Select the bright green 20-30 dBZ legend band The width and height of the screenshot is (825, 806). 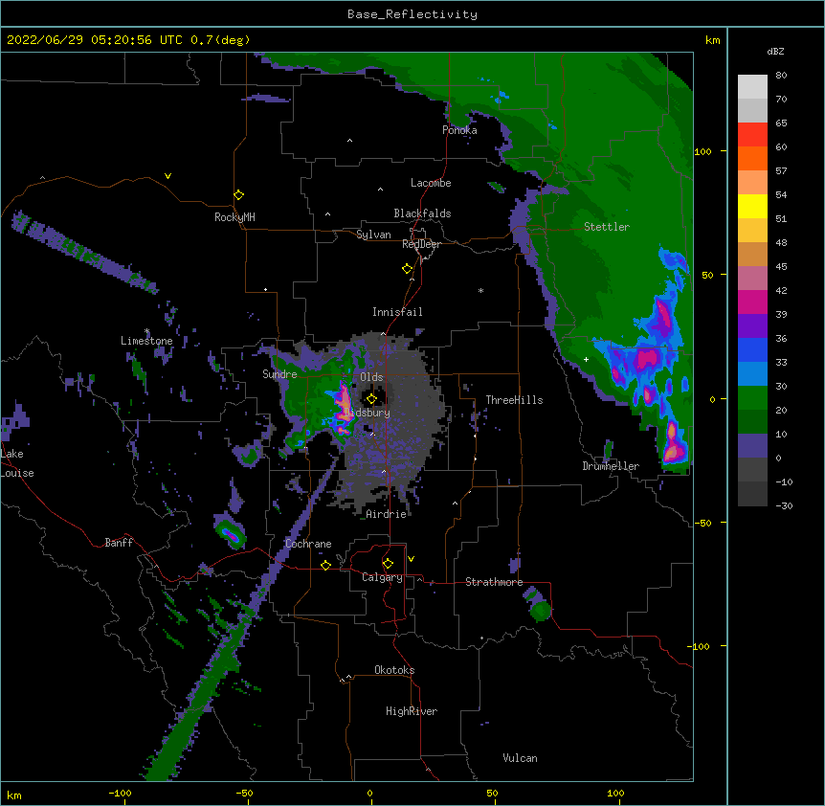click(x=752, y=398)
